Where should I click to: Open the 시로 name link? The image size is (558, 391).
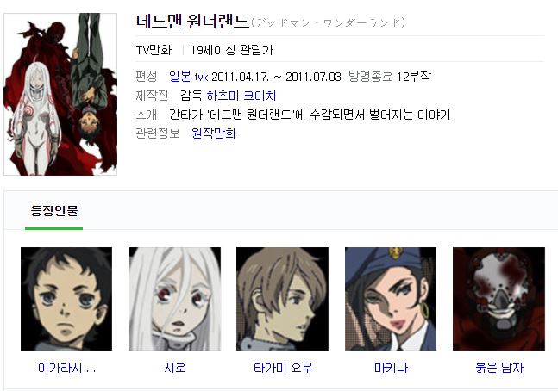(x=175, y=368)
